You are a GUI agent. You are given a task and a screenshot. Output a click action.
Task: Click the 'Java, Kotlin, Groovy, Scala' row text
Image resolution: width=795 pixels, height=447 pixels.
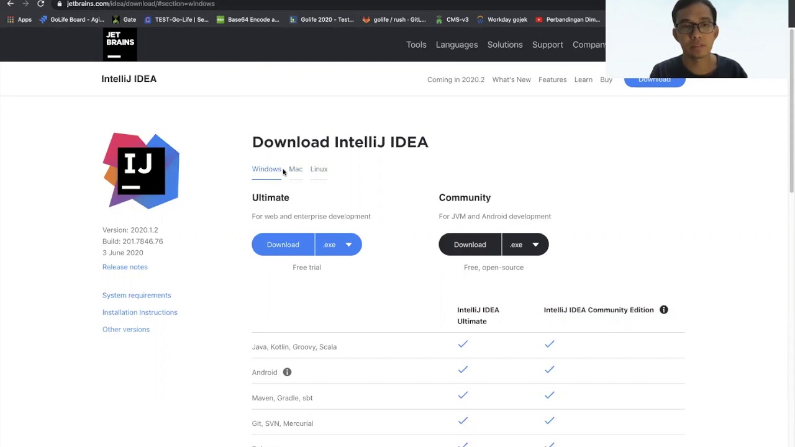click(x=294, y=347)
